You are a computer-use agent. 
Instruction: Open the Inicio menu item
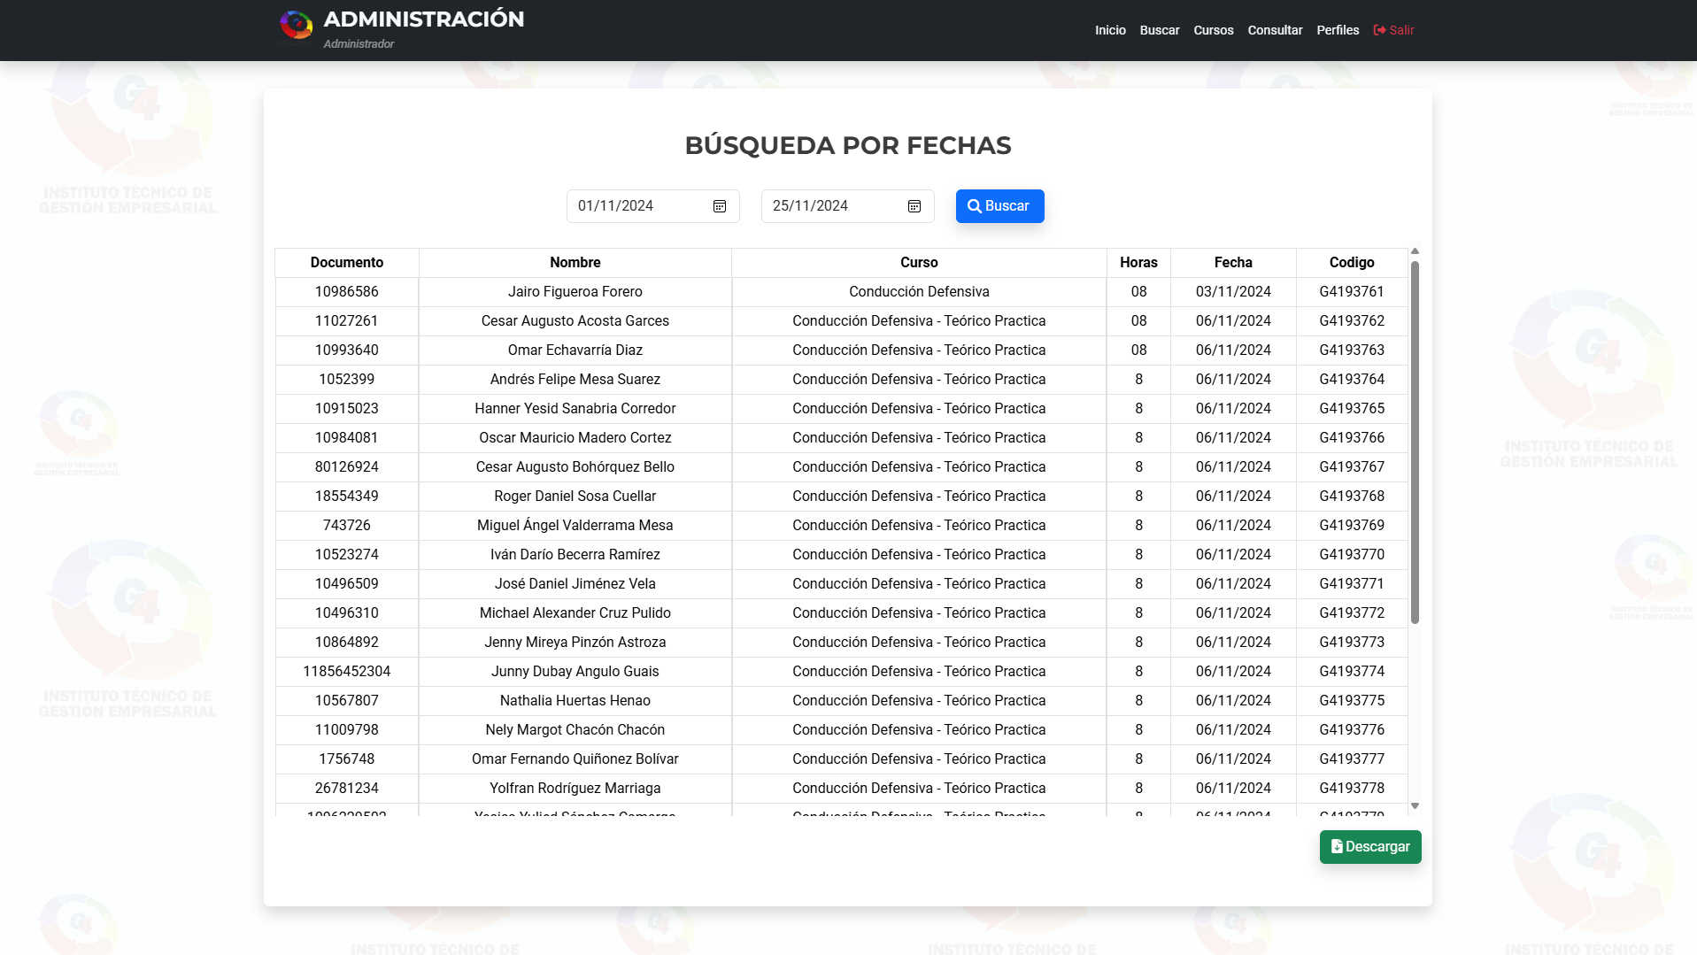pyautogui.click(x=1110, y=30)
